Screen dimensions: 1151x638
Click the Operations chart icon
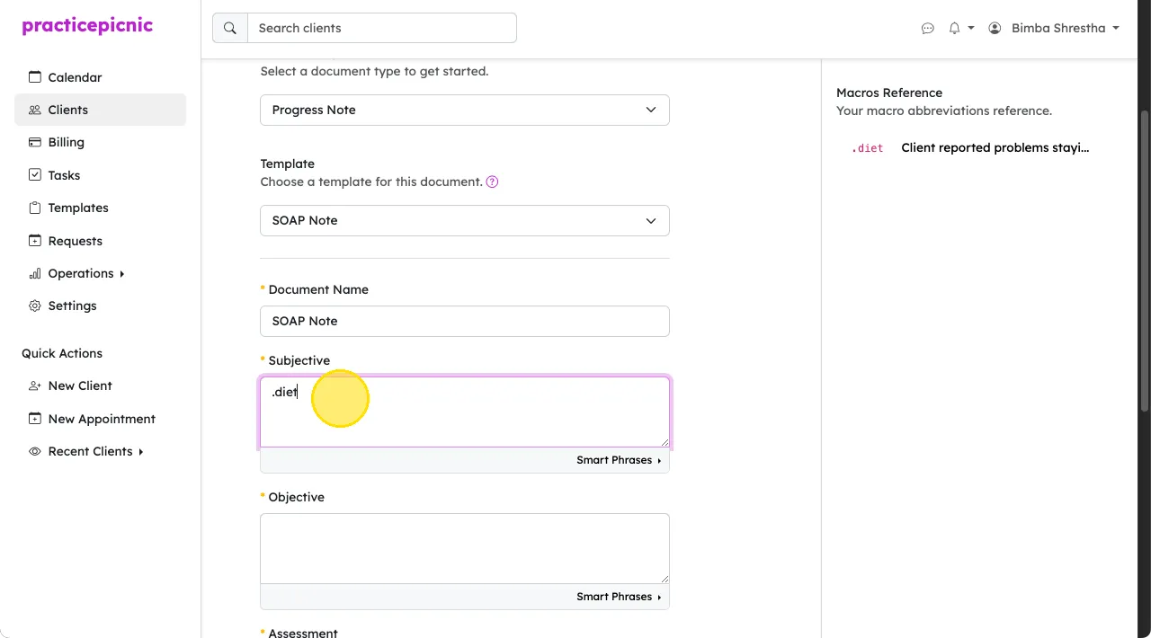tap(35, 273)
